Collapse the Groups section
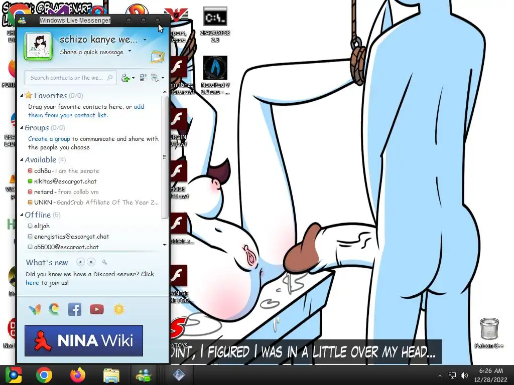The height and width of the screenshot is (385, 514). pyautogui.click(x=22, y=128)
